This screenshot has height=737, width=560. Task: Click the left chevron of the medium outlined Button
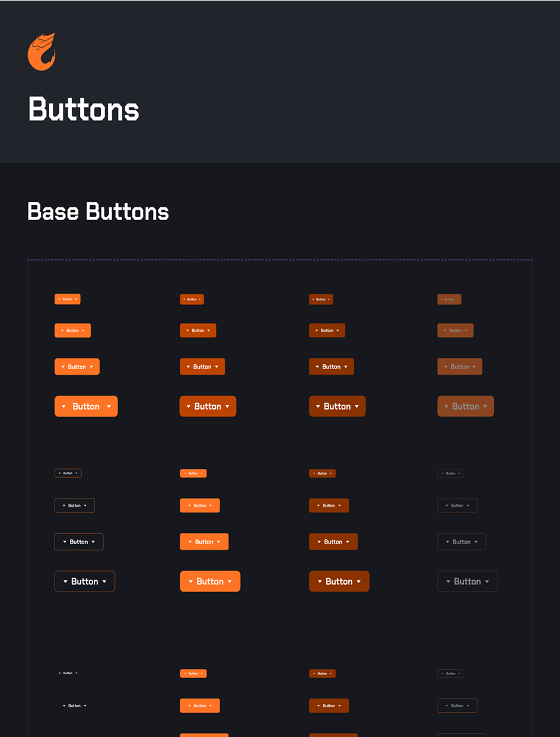[x=63, y=541]
